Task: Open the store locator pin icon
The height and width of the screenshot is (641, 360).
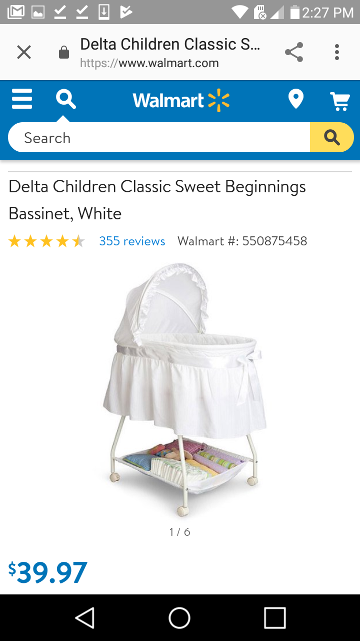Action: tap(296, 99)
